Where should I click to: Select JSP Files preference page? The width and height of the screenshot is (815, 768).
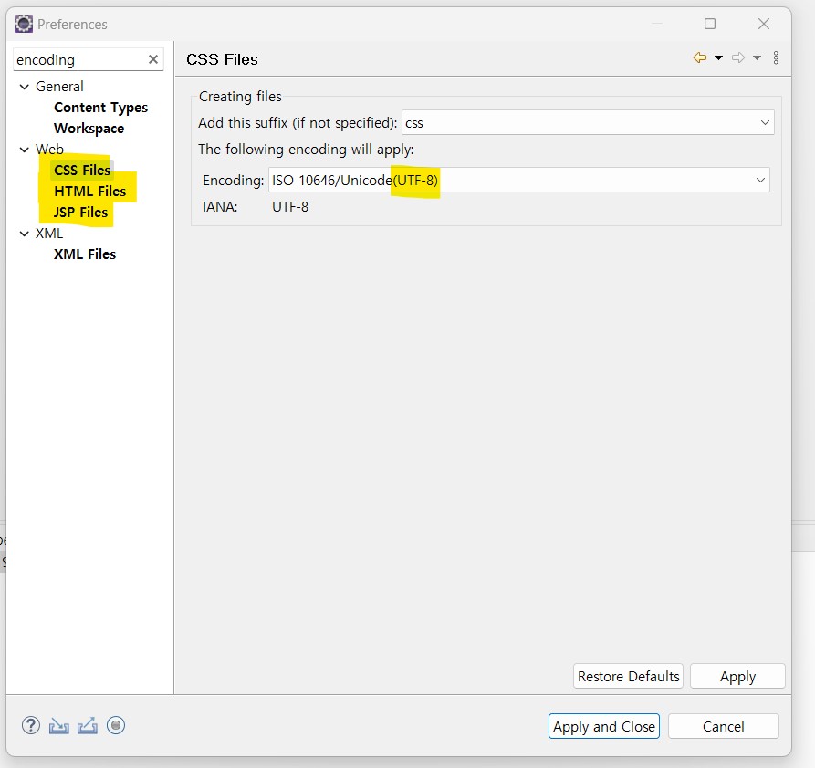point(80,212)
